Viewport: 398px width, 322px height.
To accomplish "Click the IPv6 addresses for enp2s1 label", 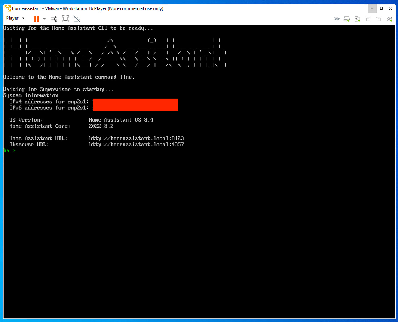I will (49, 108).
